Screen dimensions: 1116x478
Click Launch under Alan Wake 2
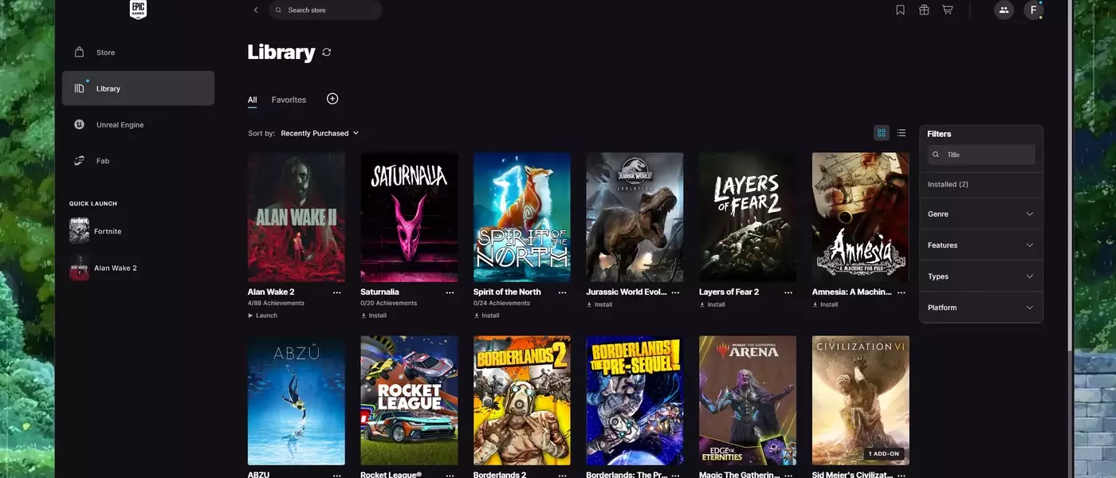click(262, 315)
